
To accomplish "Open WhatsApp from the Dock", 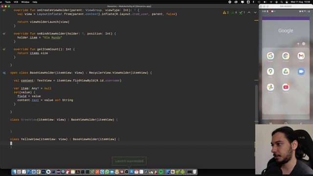I will pyautogui.click(x=107, y=172).
